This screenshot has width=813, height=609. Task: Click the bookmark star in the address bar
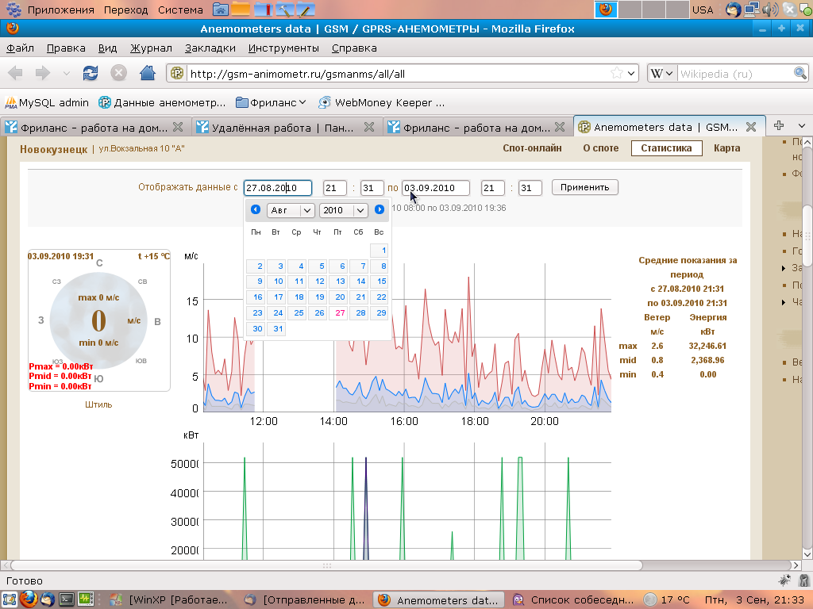tap(617, 74)
